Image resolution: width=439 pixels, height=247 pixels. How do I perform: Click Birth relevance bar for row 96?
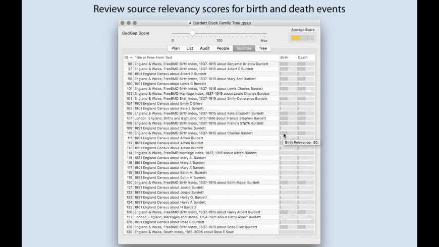click(288, 64)
